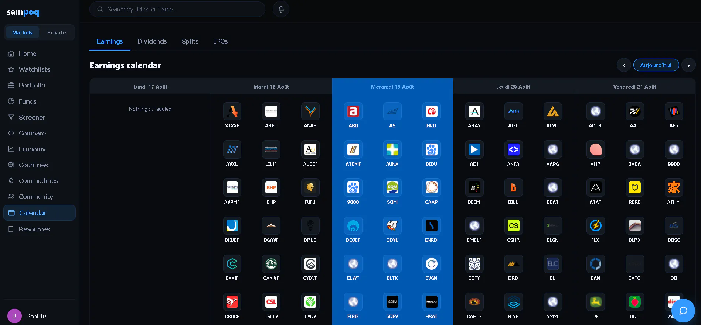This screenshot has height=325, width=701.
Task: Switch to the Dividends tab
Action: coord(152,41)
